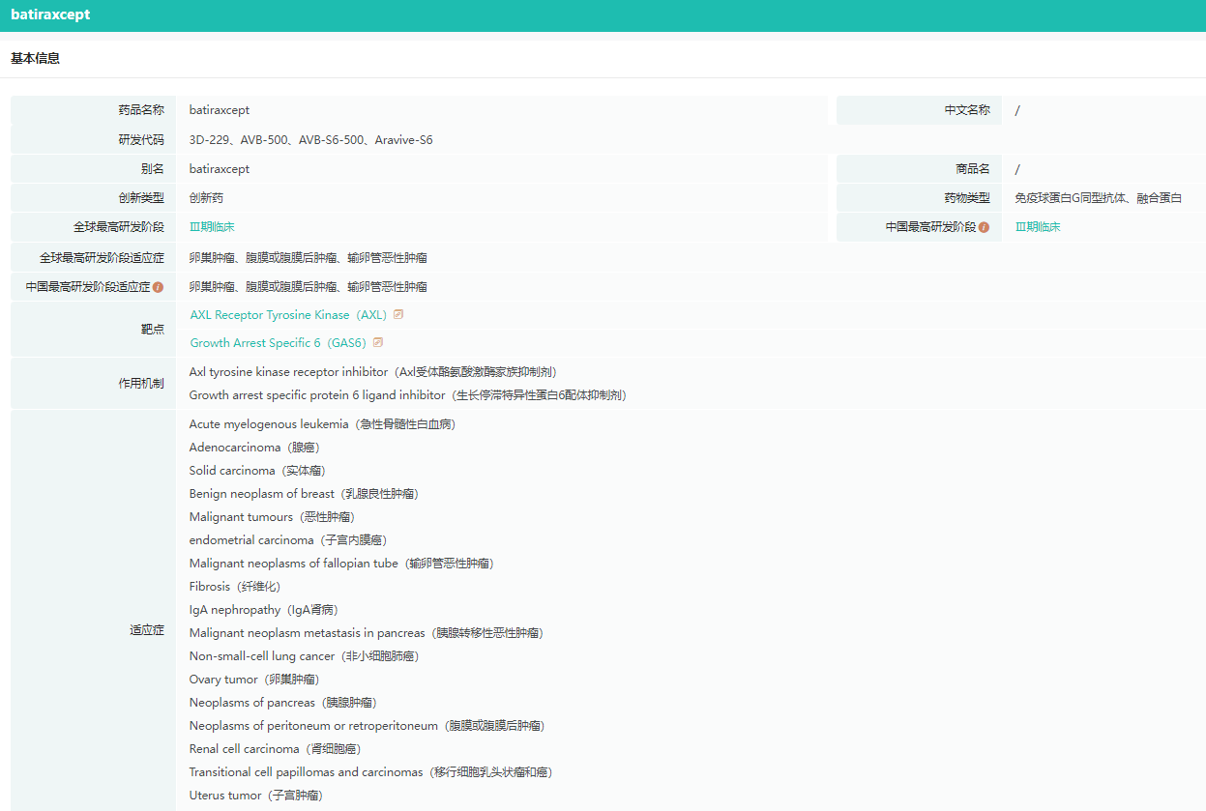Click batiraxcept value in 药品名称 row

click(x=220, y=110)
